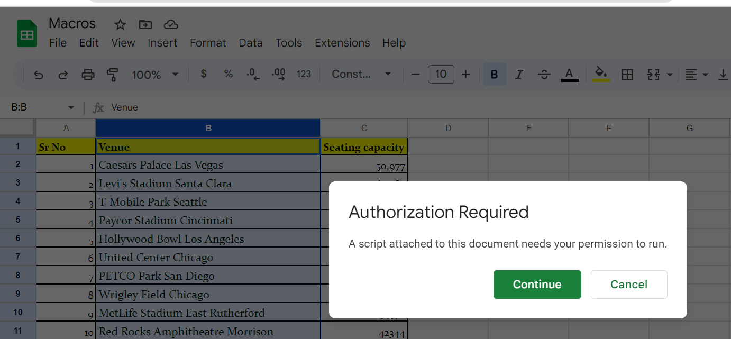Undo the last action
The image size is (731, 339).
[x=38, y=75]
